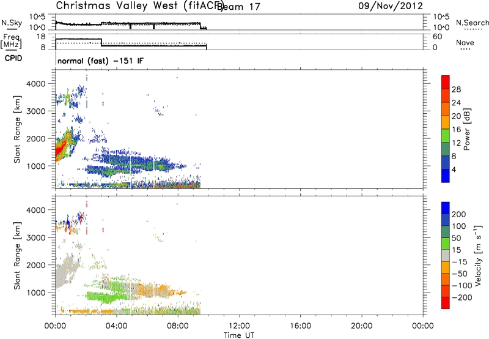Click the '4000' tick of the power panel
This screenshot has width=489, height=339.
36,84
